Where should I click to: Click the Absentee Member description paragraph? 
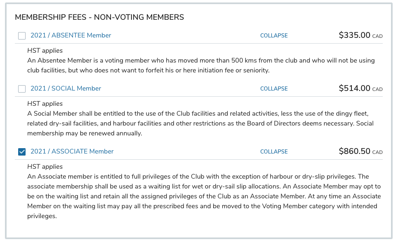click(200, 65)
